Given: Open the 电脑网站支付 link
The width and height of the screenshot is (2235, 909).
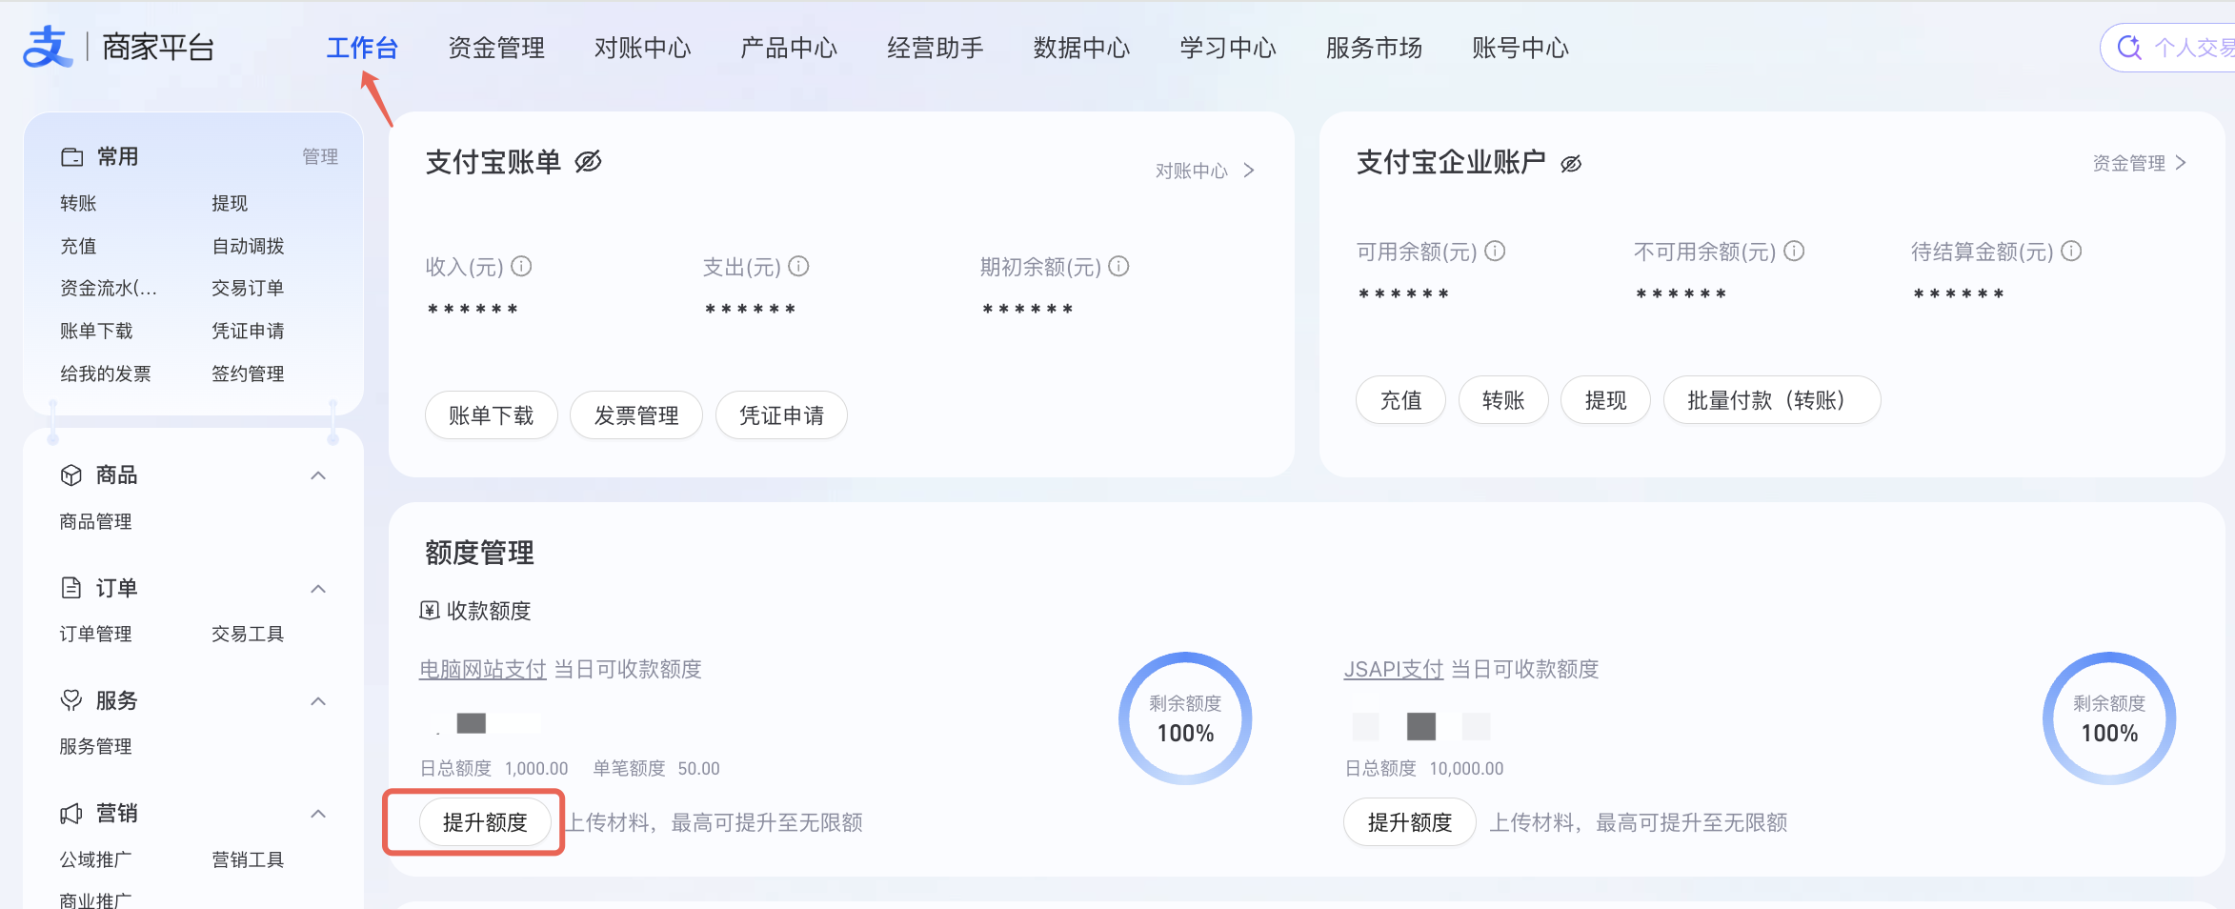Looking at the screenshot, I should [483, 670].
